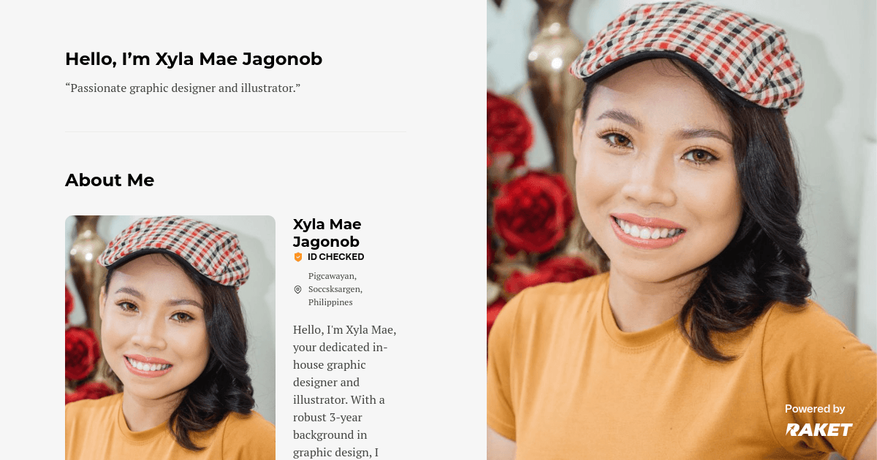
Task: Open the small profile photo thumbnail
Action: [170, 337]
